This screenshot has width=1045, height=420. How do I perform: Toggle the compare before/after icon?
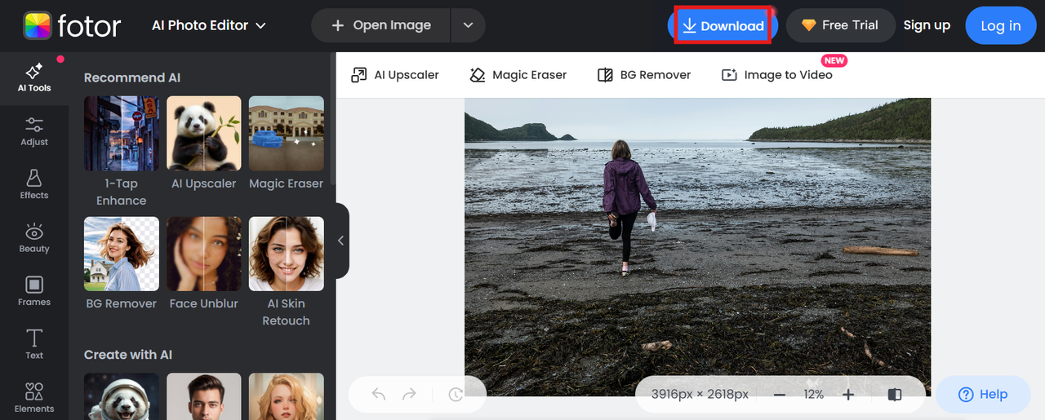click(895, 395)
